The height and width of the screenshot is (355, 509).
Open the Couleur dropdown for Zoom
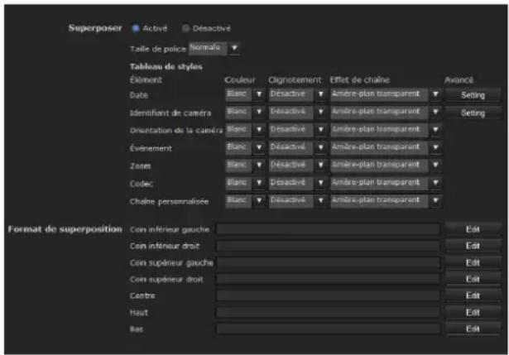(x=245, y=165)
